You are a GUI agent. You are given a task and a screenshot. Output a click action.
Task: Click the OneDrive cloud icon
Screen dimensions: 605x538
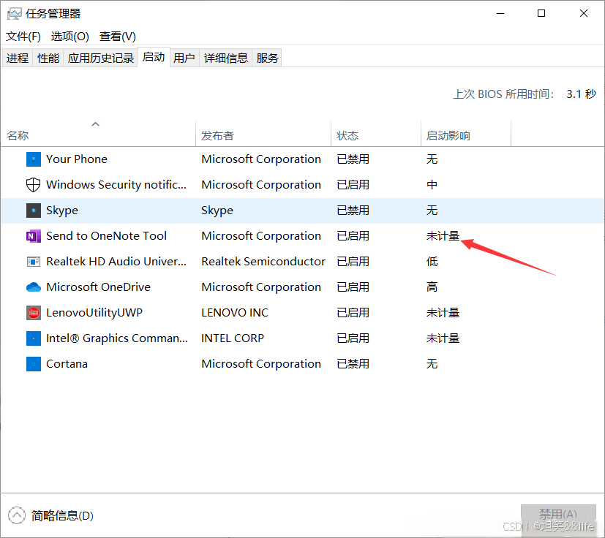(x=34, y=287)
